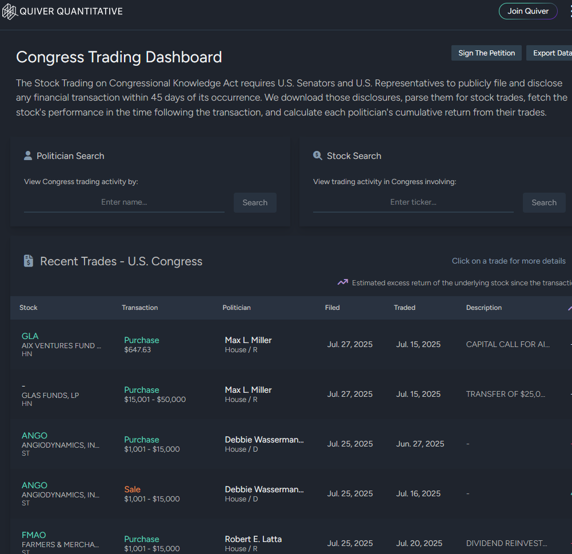Click traded date Jul. 16, 2025
Viewport: 572px width, 554px height.
(x=418, y=493)
